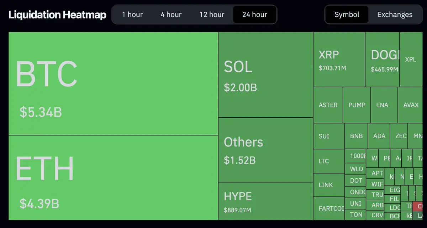Viewport: 427px width, 228px height.
Task: Switch to the 4 hour timeframe
Action: 171,15
